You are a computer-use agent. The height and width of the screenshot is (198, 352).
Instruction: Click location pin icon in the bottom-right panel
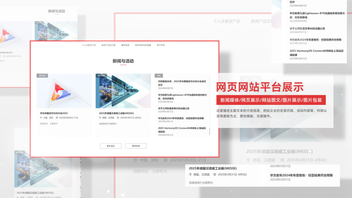[190, 174]
